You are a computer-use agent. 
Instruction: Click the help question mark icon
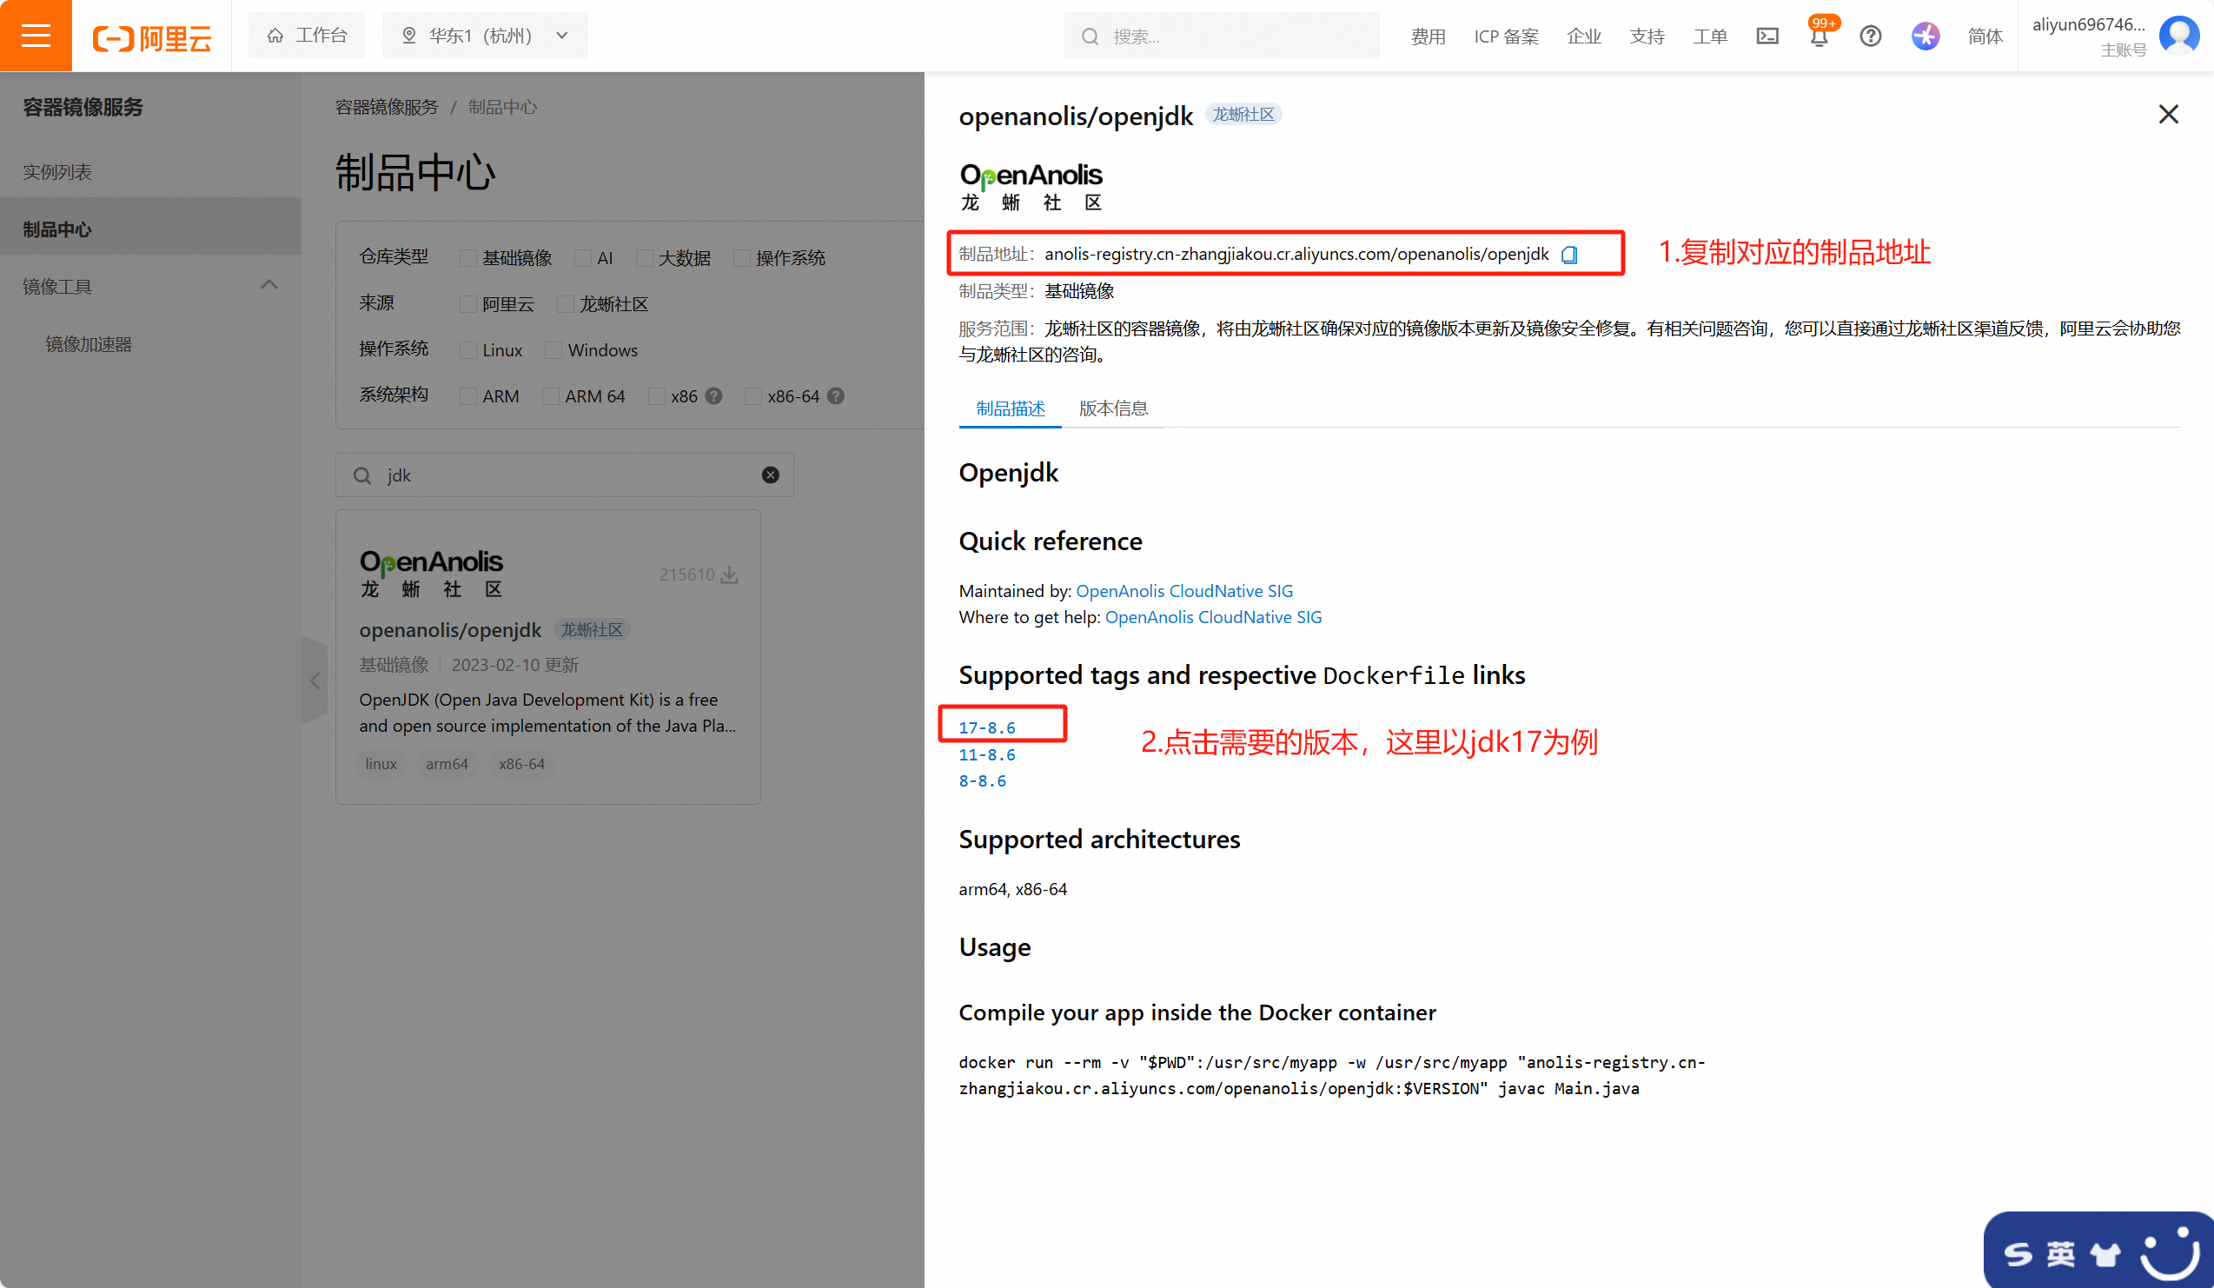[x=1871, y=36]
